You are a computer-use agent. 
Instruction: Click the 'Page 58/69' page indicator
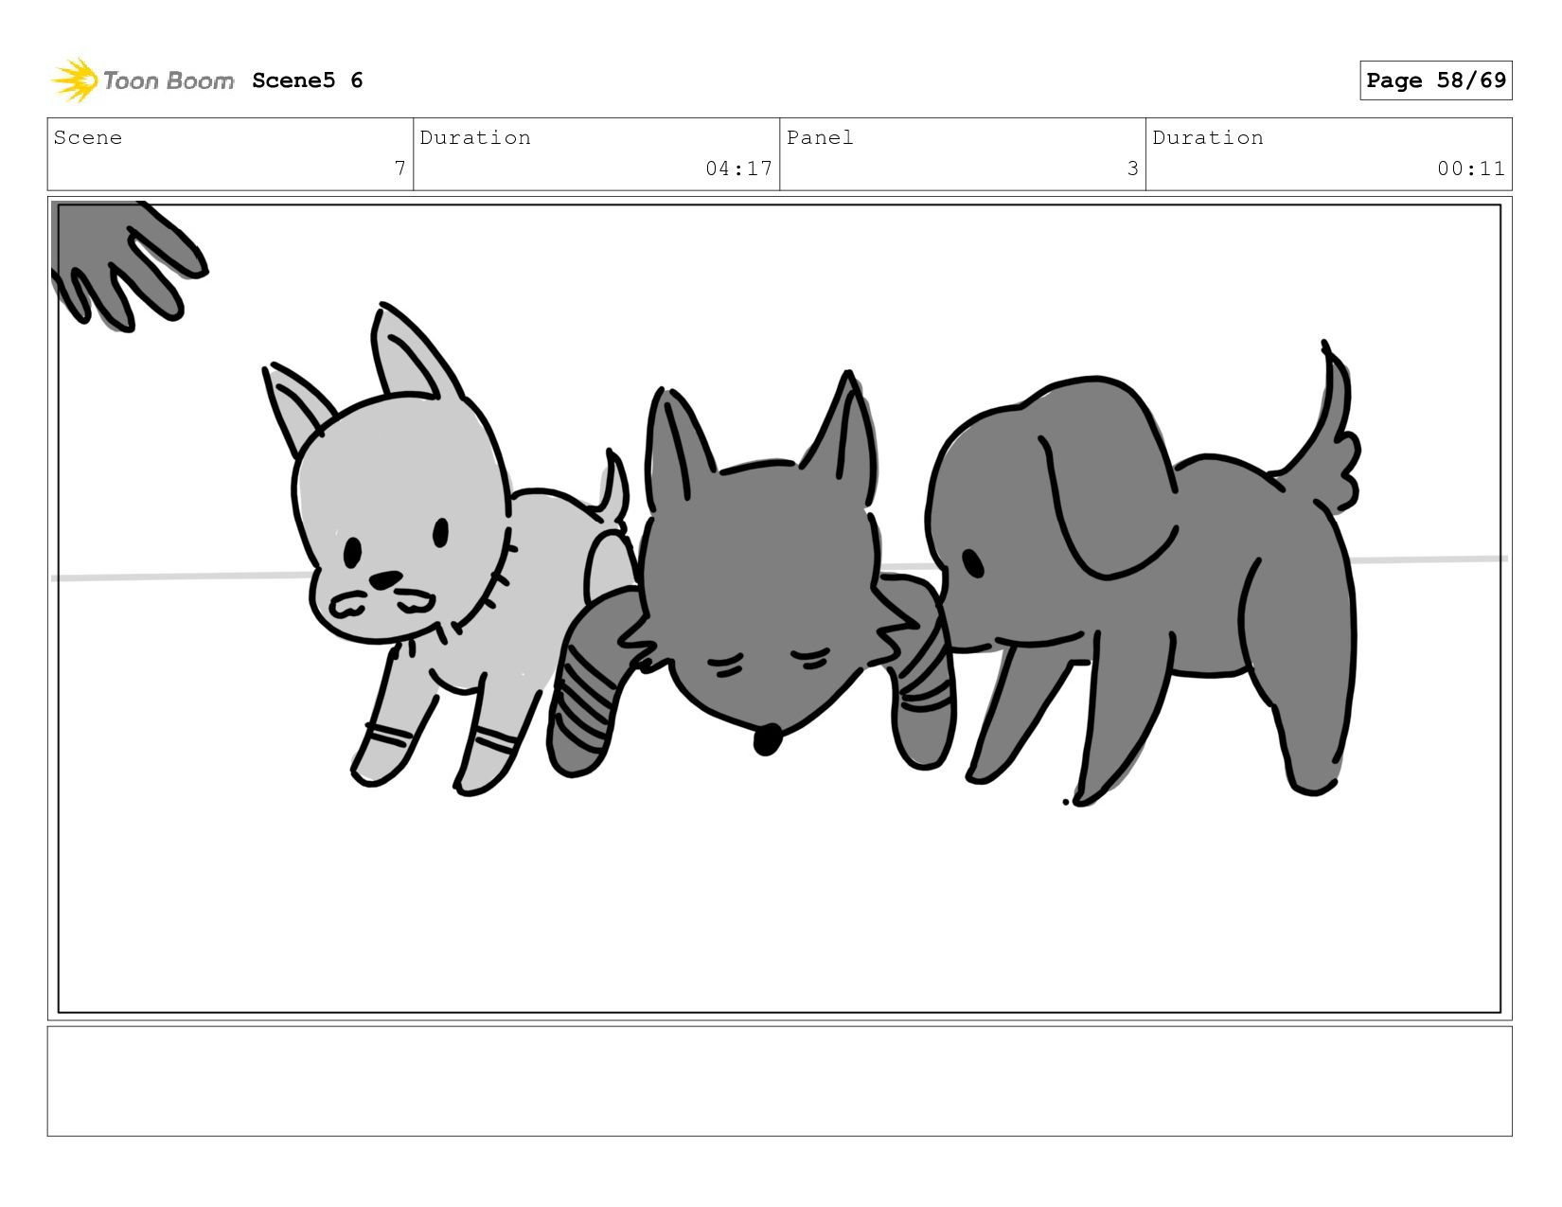point(1435,80)
